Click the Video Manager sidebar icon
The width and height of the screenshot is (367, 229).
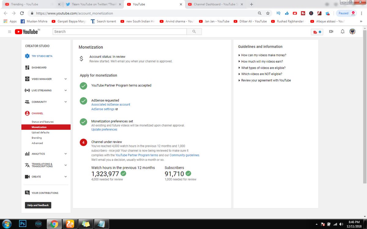pyautogui.click(x=27, y=79)
